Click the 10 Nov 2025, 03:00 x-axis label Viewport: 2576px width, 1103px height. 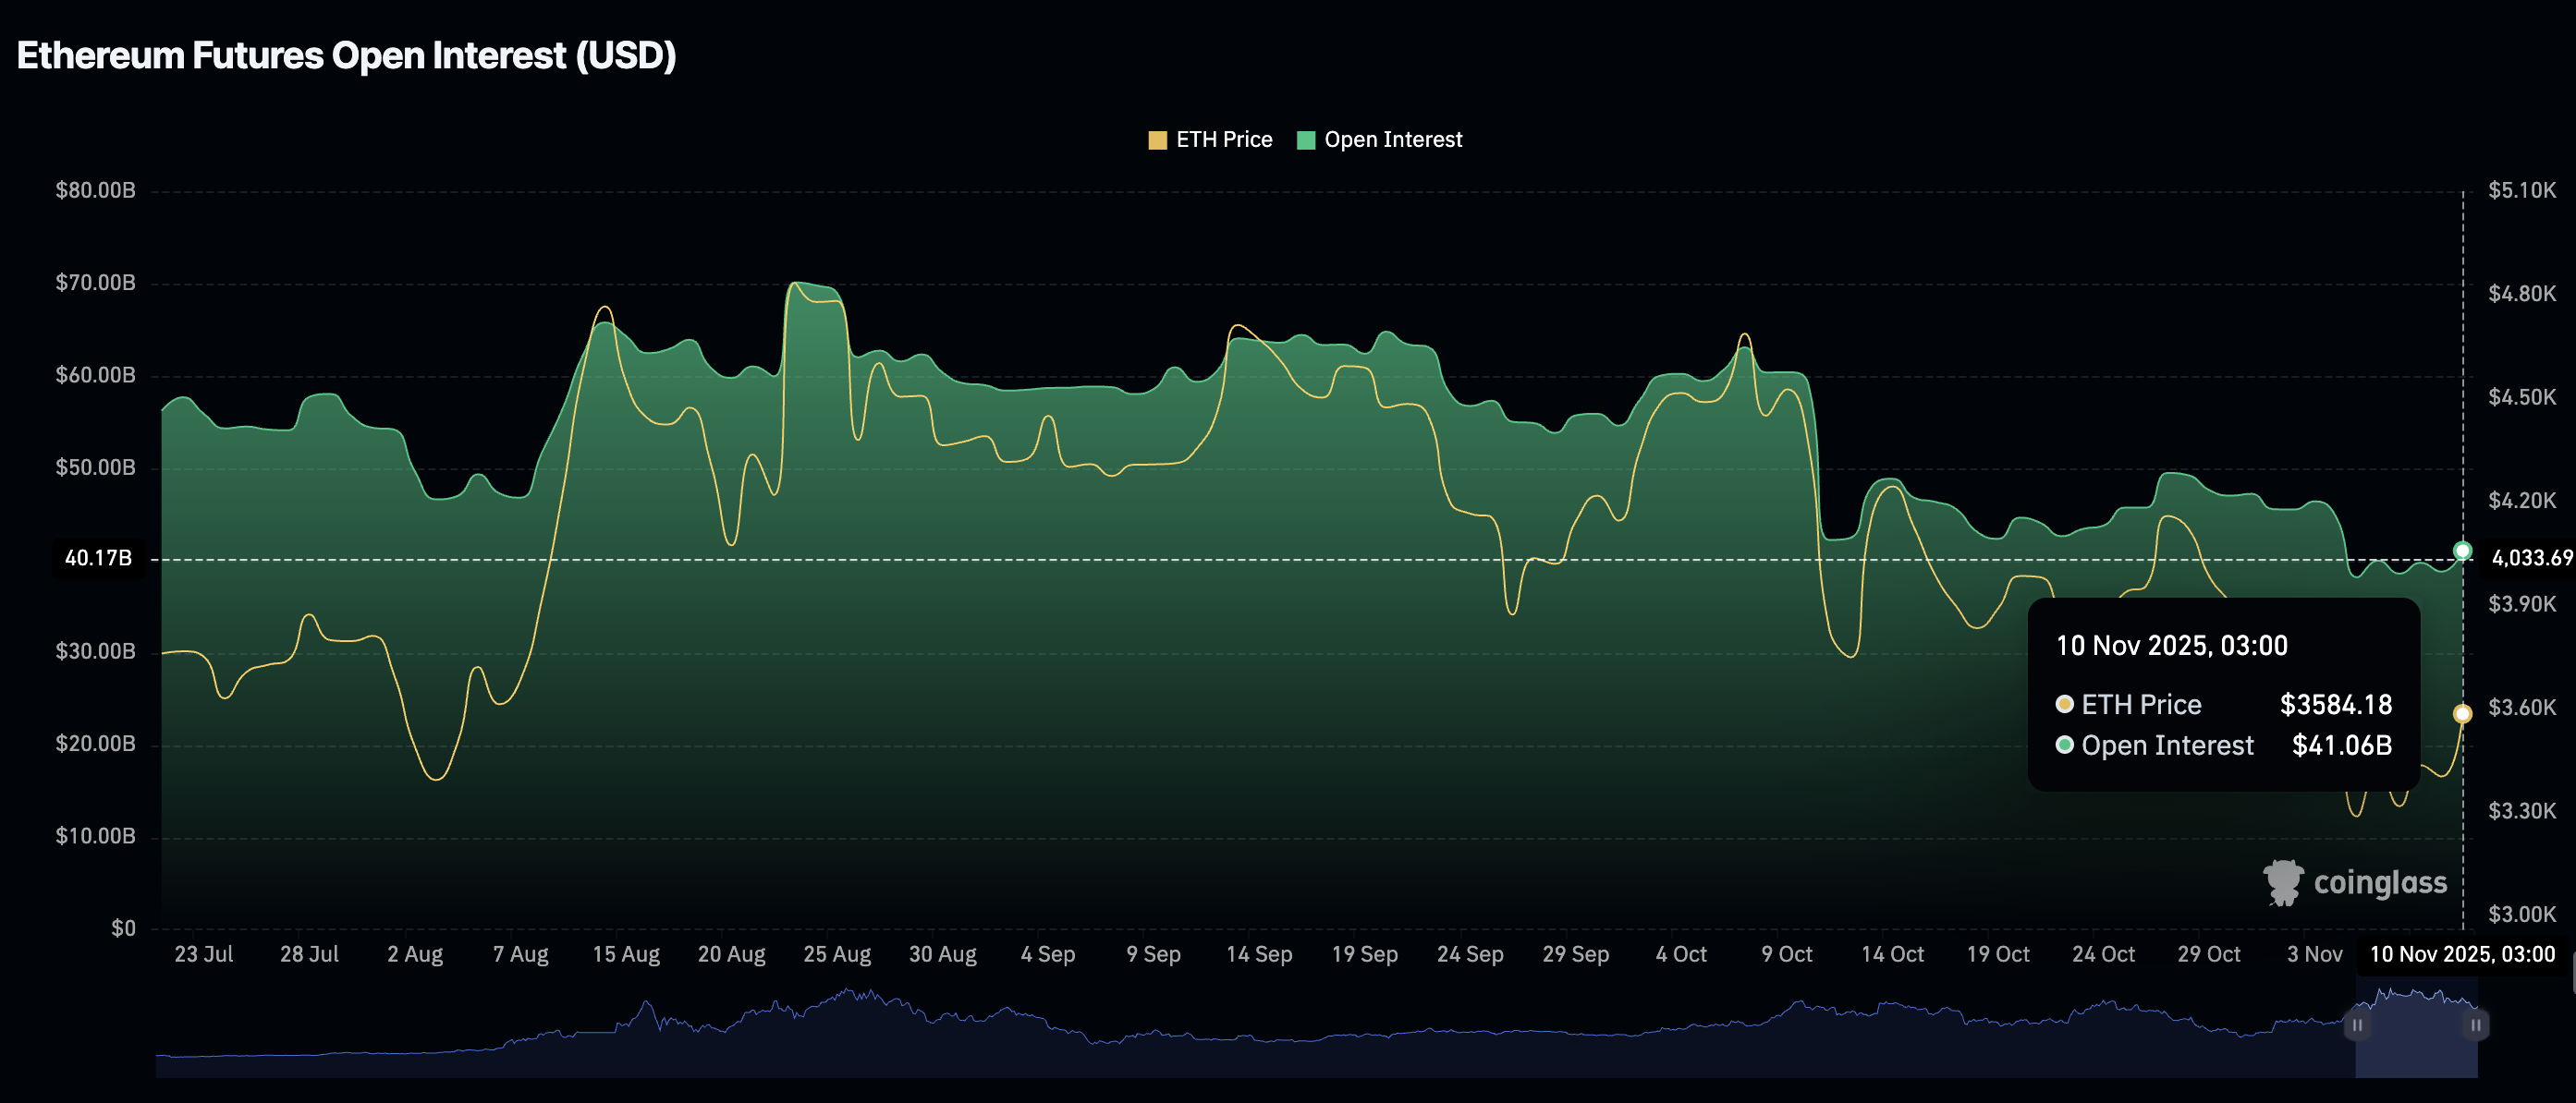click(2462, 954)
